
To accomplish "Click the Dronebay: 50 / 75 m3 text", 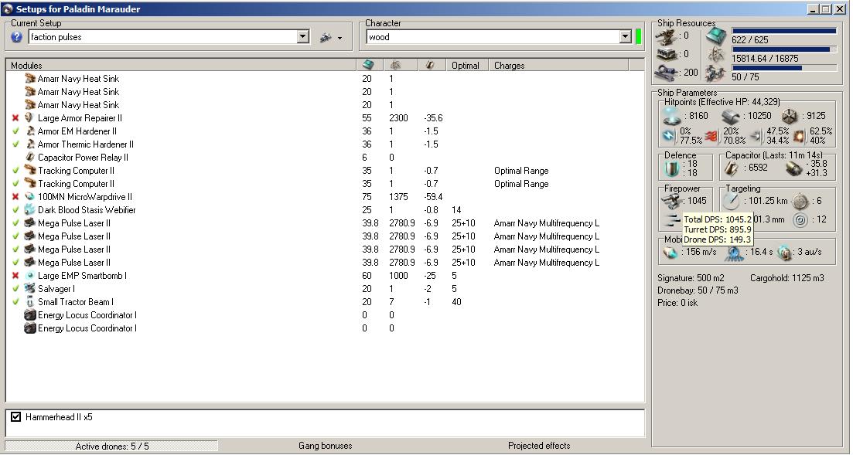I will (698, 290).
